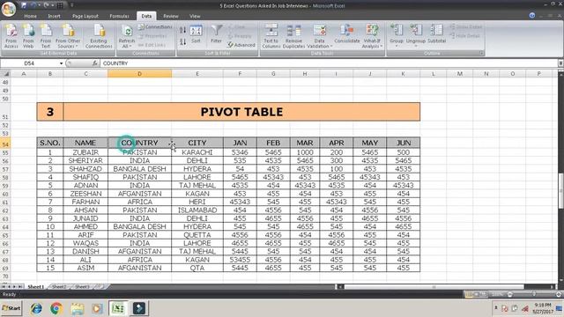Click the system tray clock

[x=543, y=308]
